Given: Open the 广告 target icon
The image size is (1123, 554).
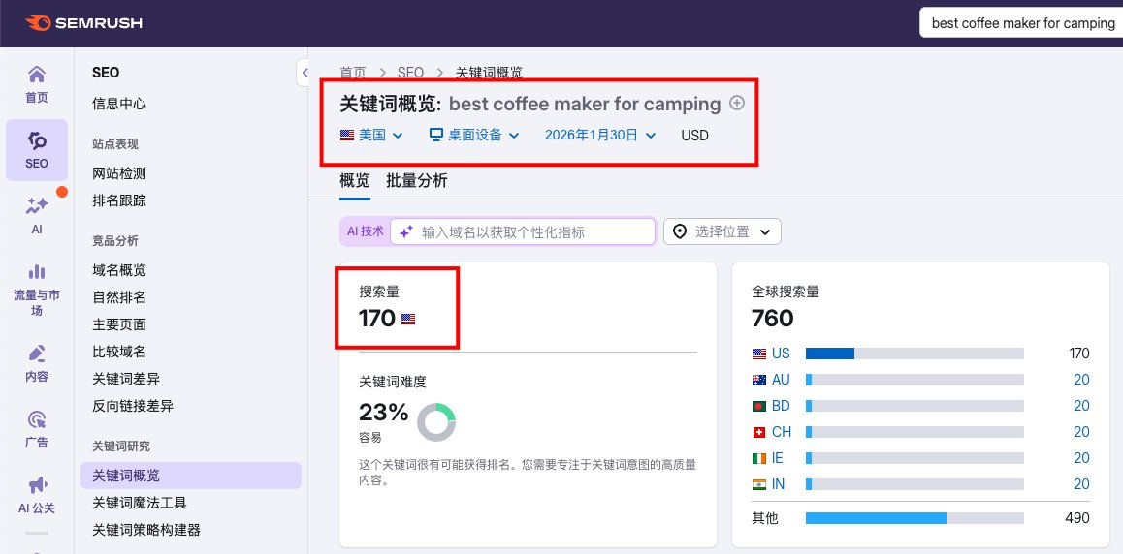Looking at the screenshot, I should (37, 419).
